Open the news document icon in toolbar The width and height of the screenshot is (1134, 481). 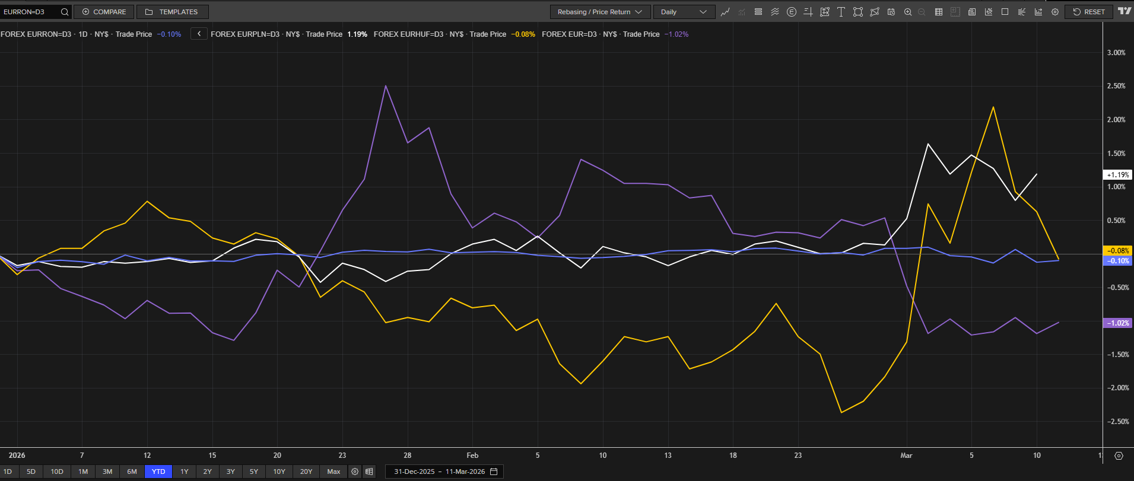[x=971, y=12]
